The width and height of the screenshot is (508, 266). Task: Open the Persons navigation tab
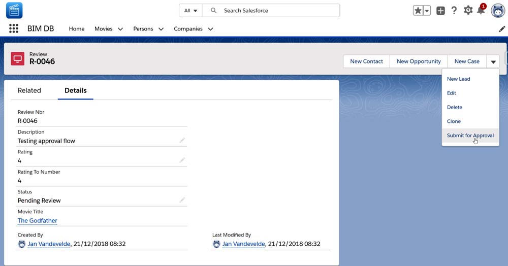point(143,29)
